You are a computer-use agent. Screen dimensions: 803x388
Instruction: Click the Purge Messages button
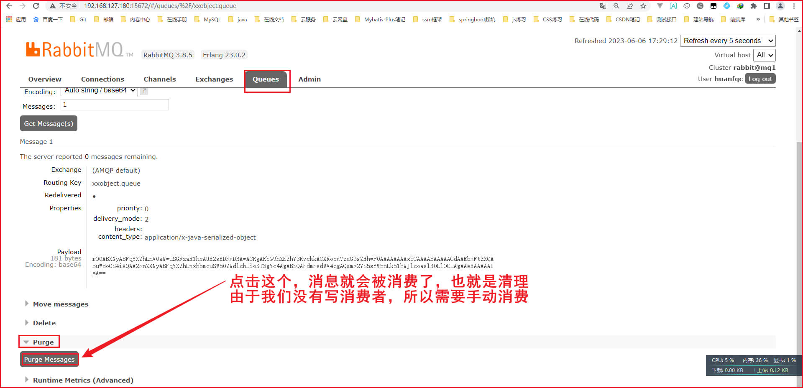point(49,359)
